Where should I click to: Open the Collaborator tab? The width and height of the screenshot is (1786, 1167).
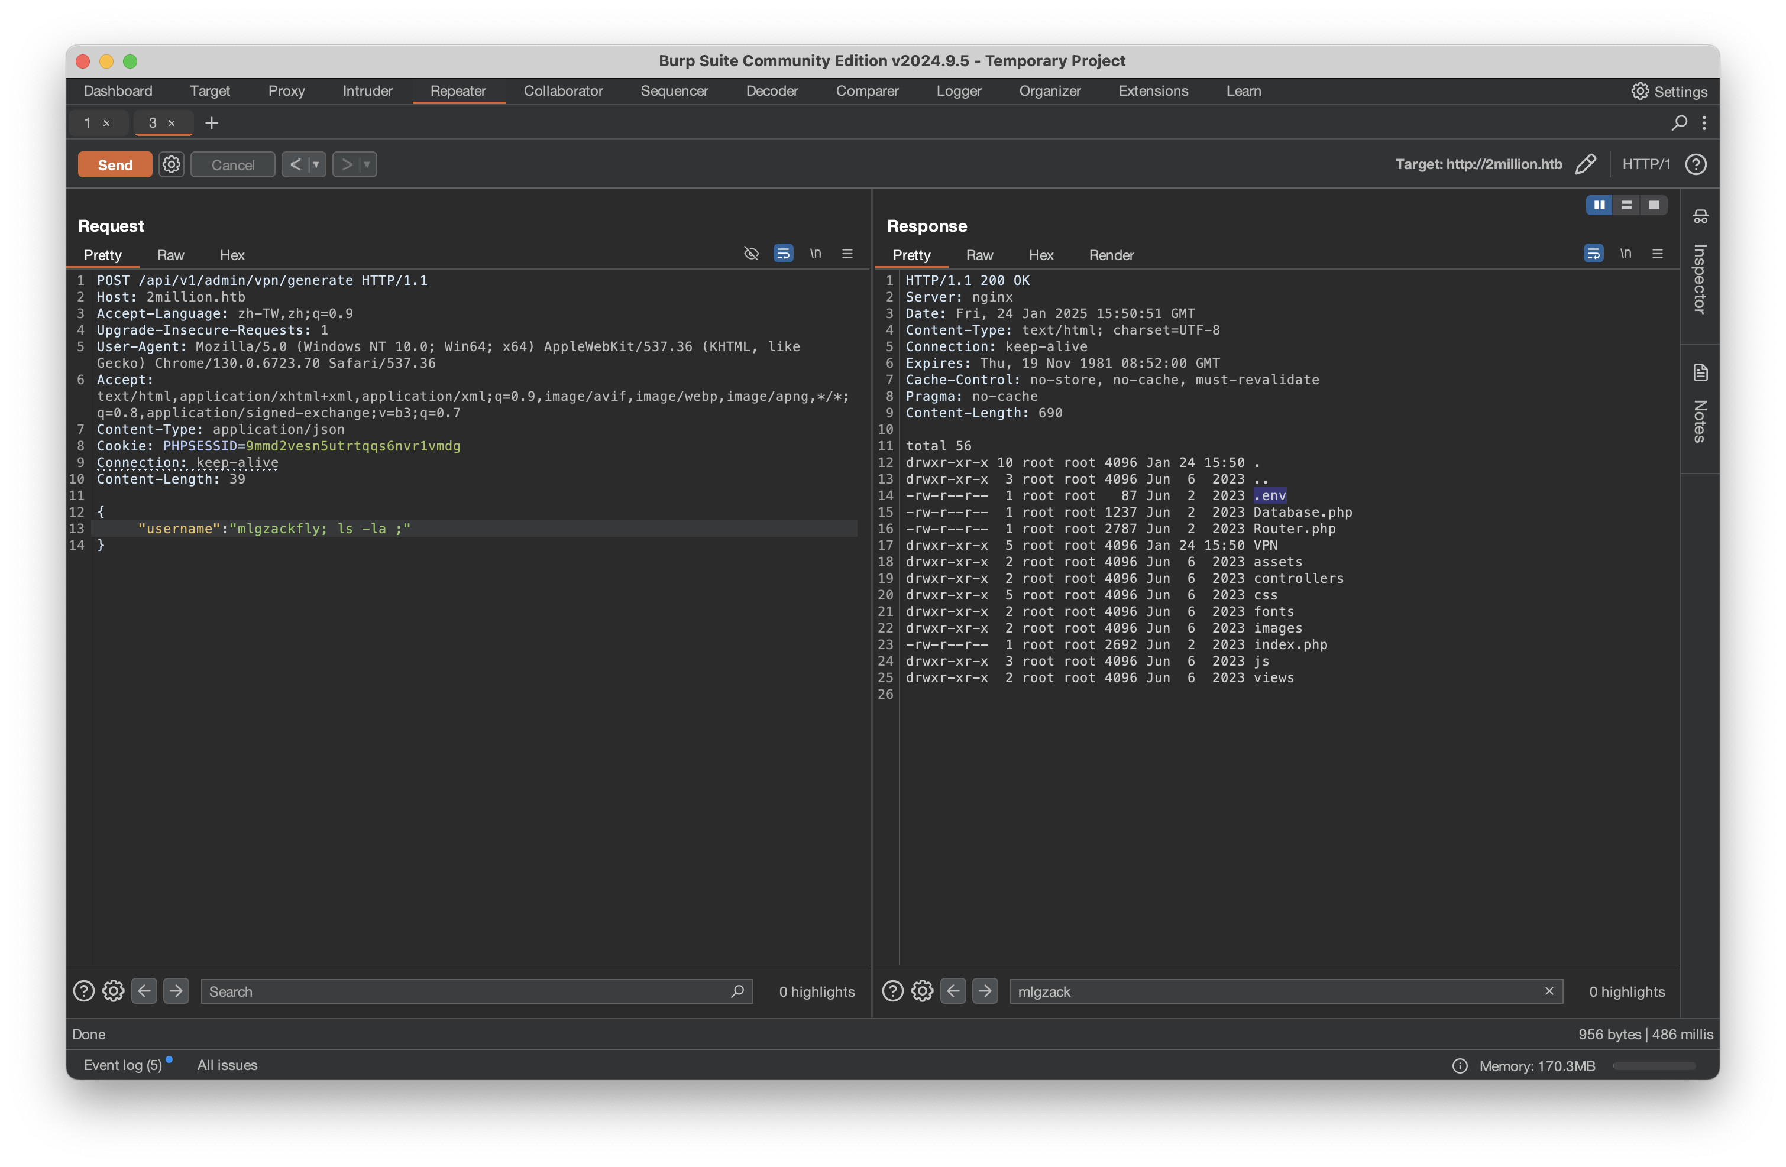pyautogui.click(x=563, y=91)
